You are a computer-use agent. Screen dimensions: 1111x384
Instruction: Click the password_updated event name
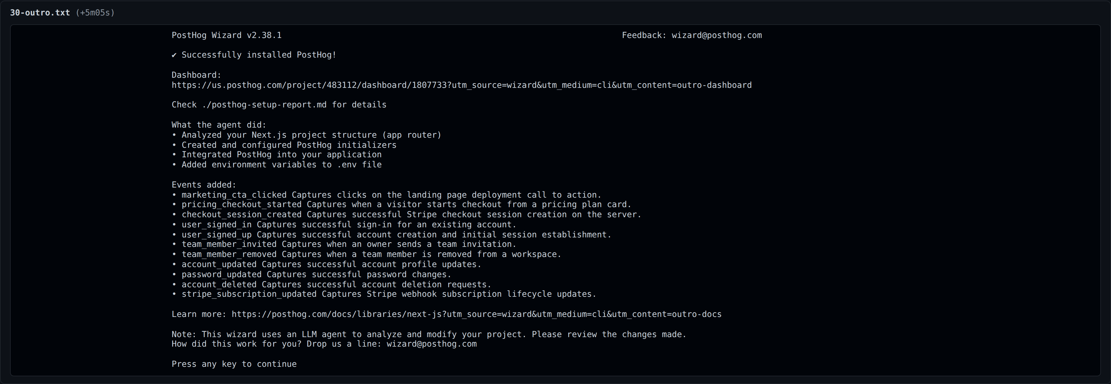click(x=222, y=275)
